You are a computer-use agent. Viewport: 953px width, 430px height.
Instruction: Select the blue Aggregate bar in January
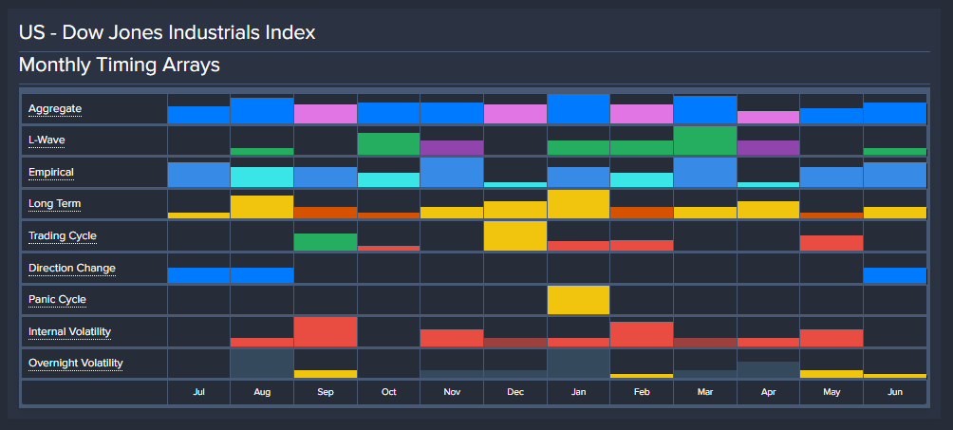pos(578,109)
